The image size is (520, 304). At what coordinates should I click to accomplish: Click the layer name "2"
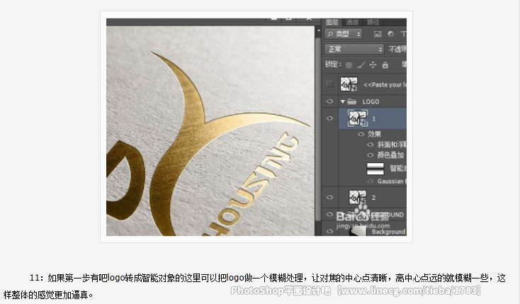pyautogui.click(x=374, y=198)
